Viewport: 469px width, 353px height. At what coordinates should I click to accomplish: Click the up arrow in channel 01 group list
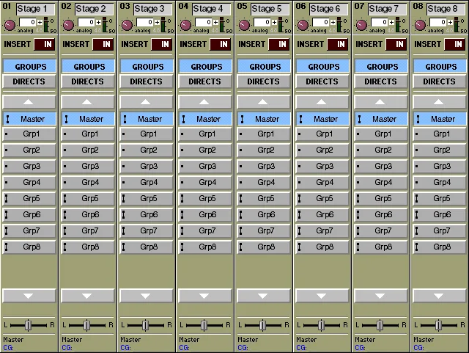(29, 102)
